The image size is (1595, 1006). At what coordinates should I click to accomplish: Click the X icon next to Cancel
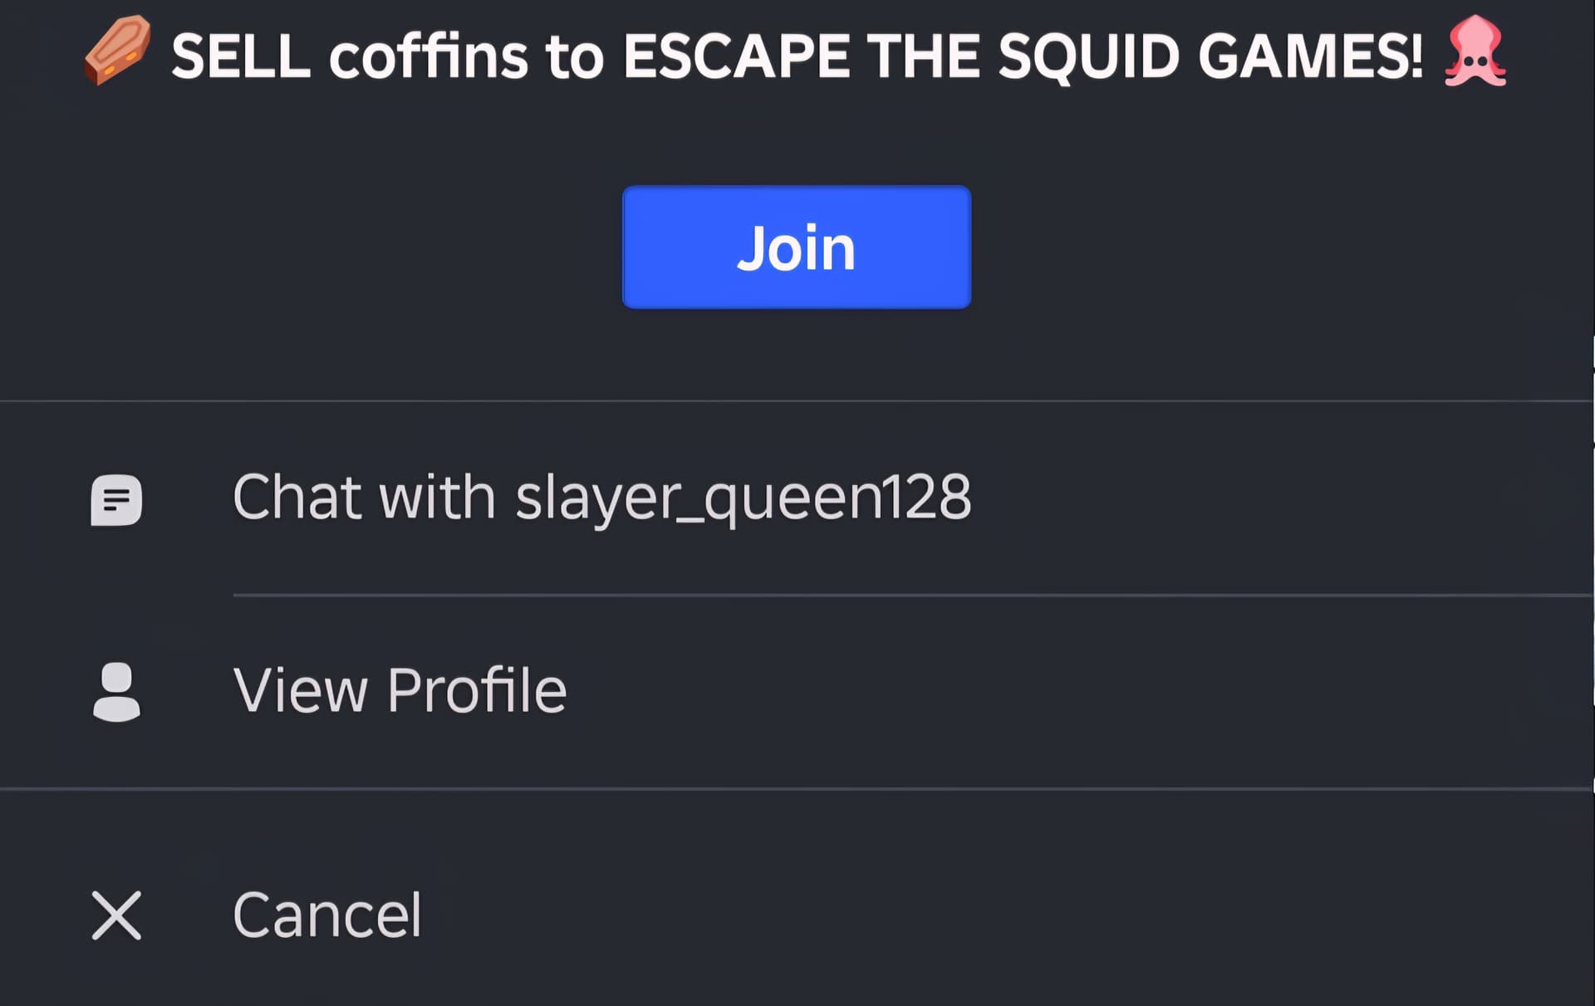coord(116,915)
